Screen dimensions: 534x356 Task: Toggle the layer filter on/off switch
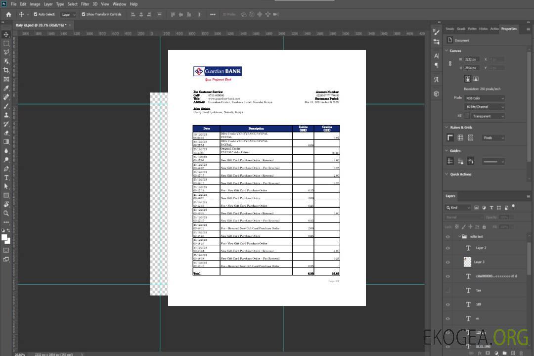[x=513, y=207]
